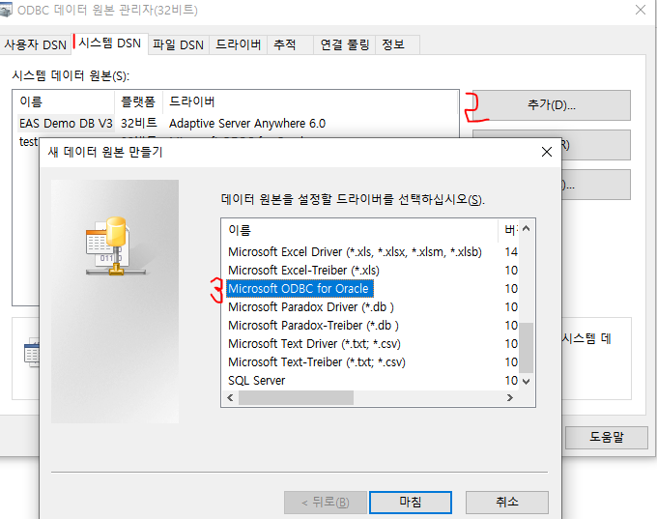Close the ODBC 데이터 원본 관리자 window

click(641, 10)
